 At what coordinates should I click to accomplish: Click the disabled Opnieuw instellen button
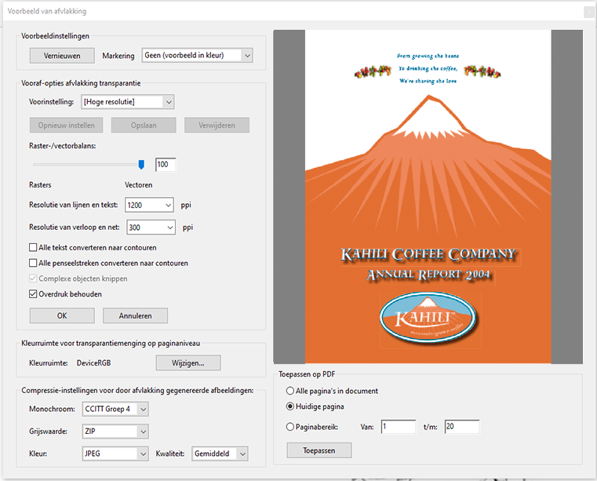point(66,125)
